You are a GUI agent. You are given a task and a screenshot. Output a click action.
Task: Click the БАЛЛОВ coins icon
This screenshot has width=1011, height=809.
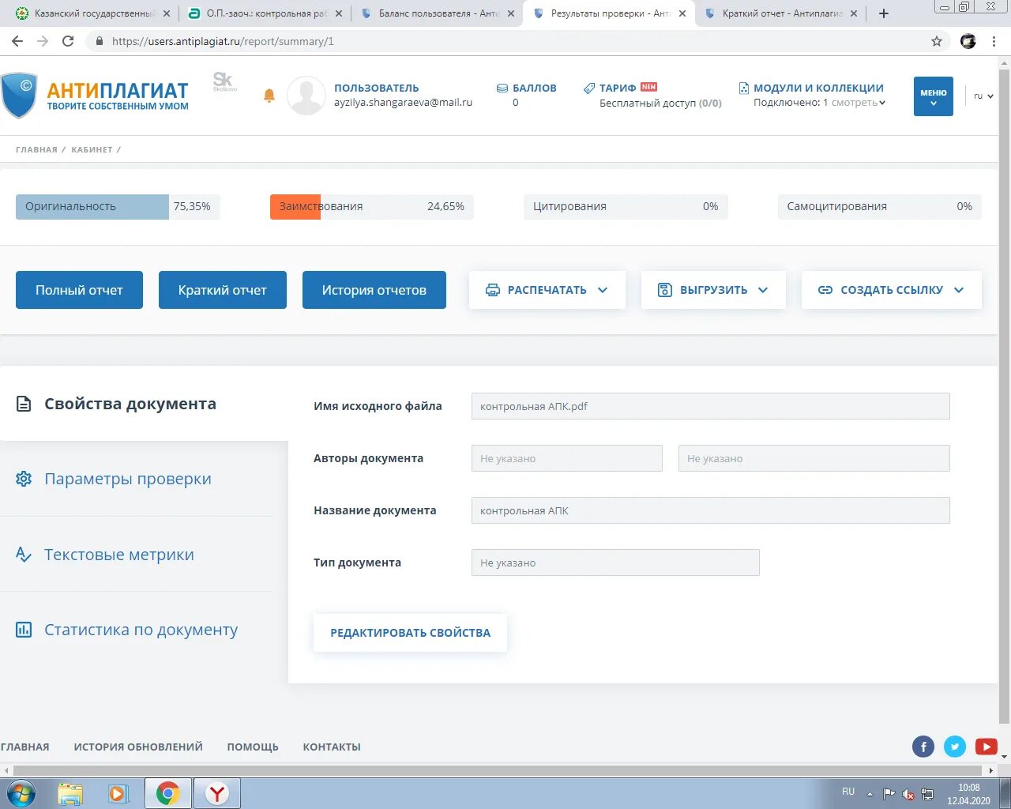click(502, 88)
